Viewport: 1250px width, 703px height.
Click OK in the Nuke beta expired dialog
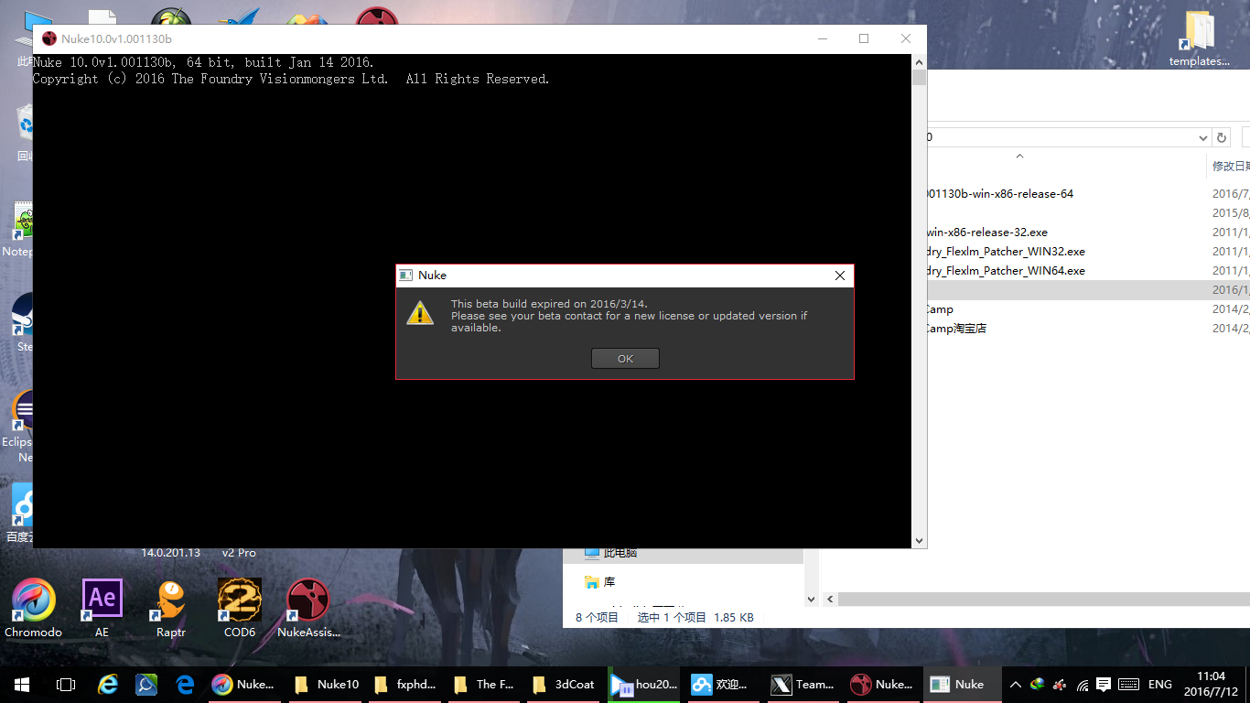click(625, 359)
